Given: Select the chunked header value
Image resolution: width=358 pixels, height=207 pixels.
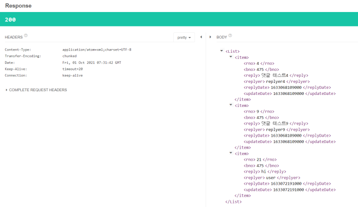Looking at the screenshot, I should pos(69,56).
